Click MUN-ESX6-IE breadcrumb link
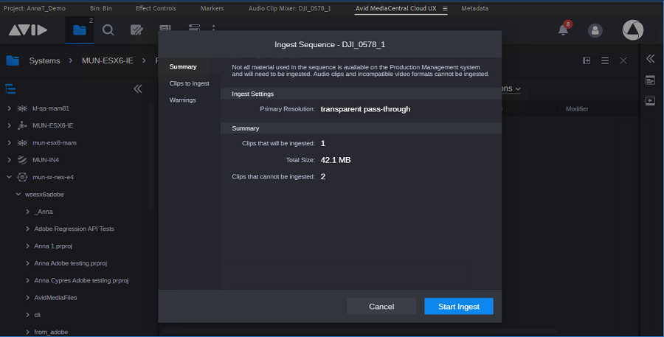Image resolution: width=664 pixels, height=337 pixels. [x=108, y=61]
